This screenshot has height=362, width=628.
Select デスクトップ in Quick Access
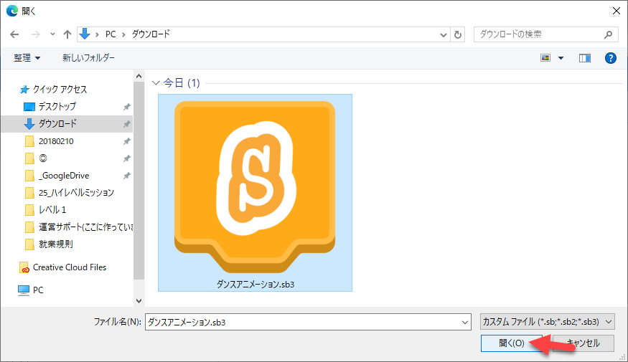(57, 106)
